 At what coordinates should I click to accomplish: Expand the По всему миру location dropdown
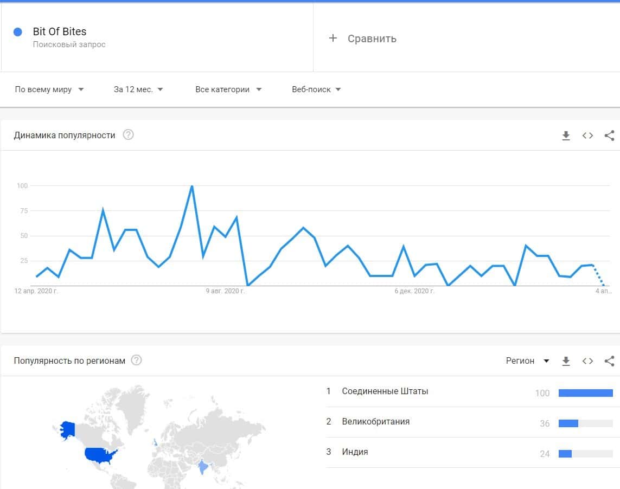pos(49,89)
